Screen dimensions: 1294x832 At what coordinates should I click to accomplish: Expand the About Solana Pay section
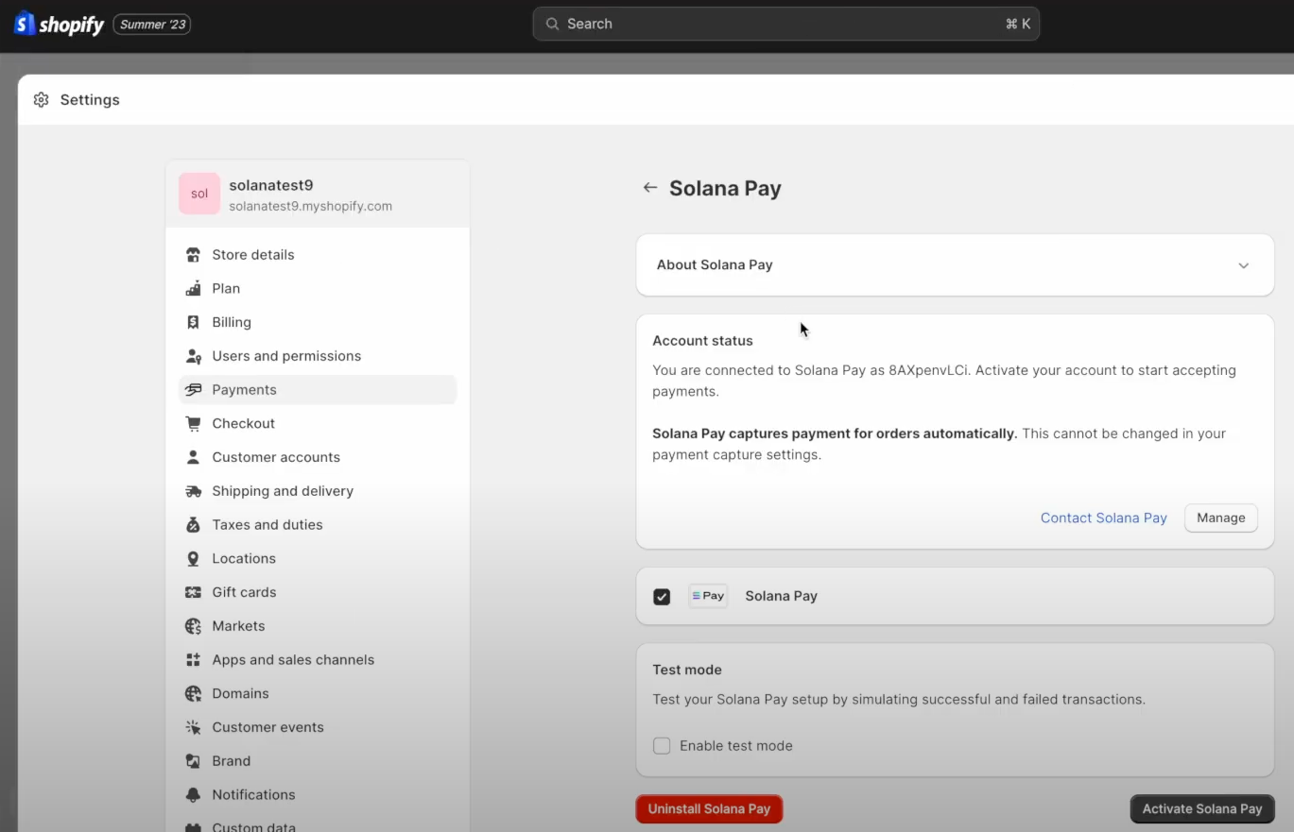pos(1243,265)
